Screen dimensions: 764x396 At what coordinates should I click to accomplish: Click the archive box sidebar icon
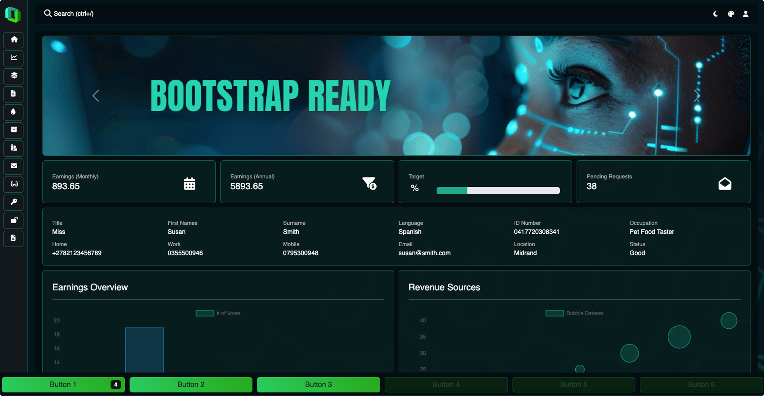coord(13,130)
